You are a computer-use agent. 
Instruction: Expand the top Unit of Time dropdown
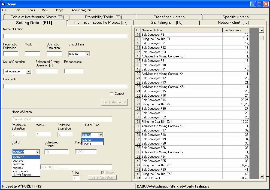point(87,54)
